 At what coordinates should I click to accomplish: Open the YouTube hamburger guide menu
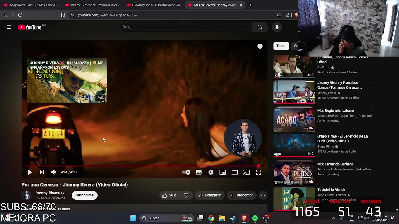[x=9, y=27]
